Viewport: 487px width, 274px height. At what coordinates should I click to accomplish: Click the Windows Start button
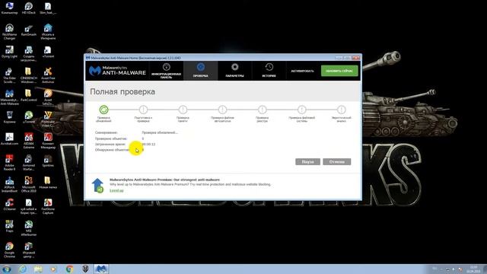click(7, 269)
